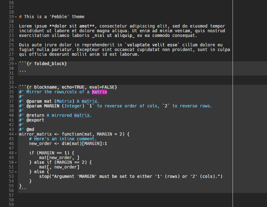The width and height of the screenshot is (267, 207).
Task: Click line number 21 in the gutter
Action: tap(11, 26)
